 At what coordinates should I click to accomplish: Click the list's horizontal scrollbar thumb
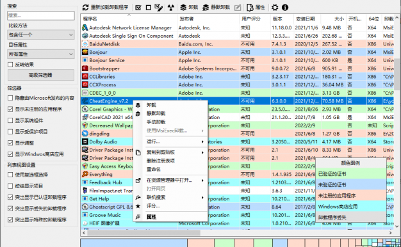point(143,233)
